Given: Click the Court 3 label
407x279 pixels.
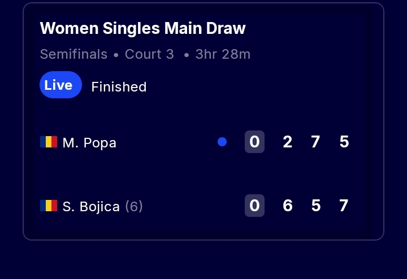Looking at the screenshot, I should pos(149,55).
